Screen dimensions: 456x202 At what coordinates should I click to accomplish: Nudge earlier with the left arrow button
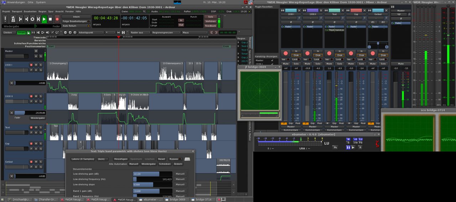(212, 32)
